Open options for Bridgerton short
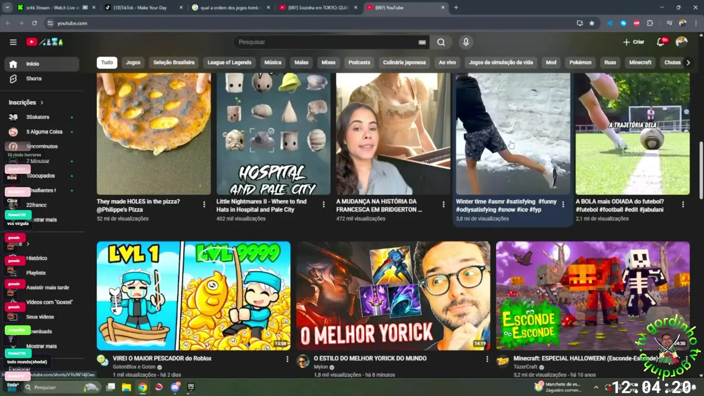Image resolution: width=704 pixels, height=396 pixels. pyautogui.click(x=443, y=204)
